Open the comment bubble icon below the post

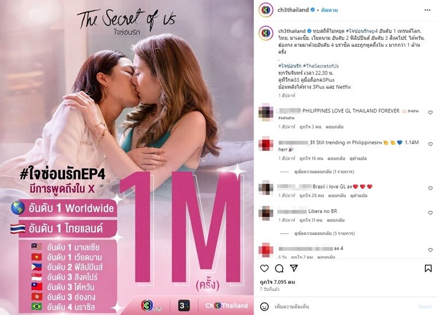(x=279, y=268)
